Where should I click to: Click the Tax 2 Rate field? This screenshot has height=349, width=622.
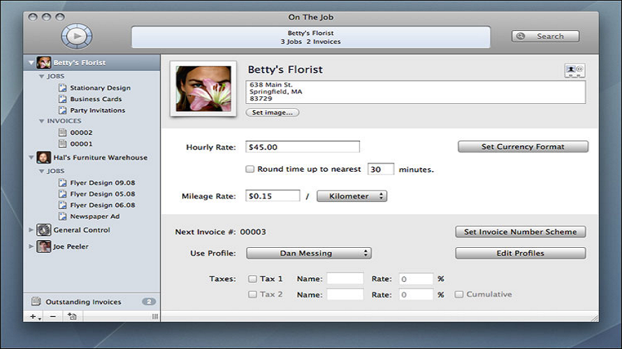click(416, 295)
